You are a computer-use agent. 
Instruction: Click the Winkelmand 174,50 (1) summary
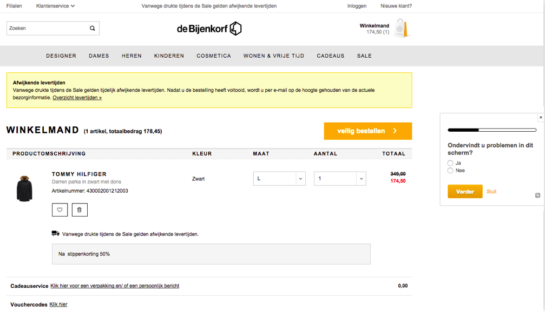click(375, 29)
